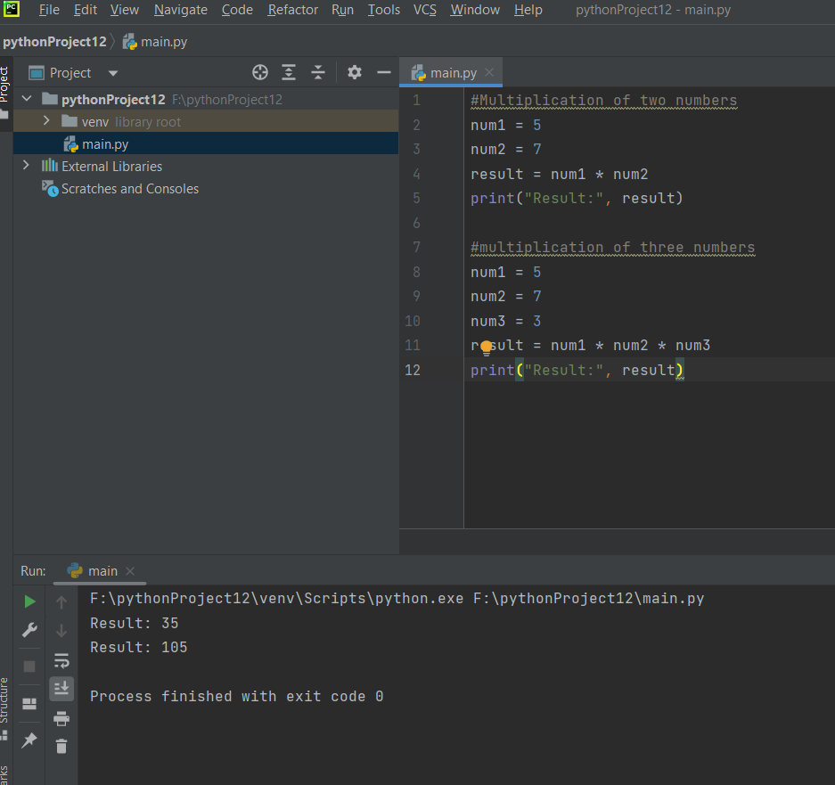
Task: Toggle soft-wrap in the Run console
Action: pos(61,660)
